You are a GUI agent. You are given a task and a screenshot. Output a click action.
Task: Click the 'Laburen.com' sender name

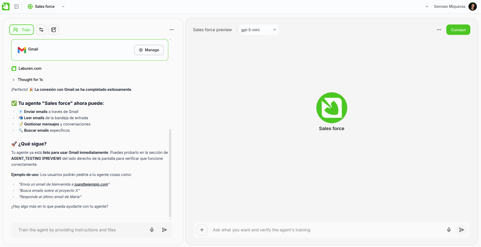coord(30,68)
